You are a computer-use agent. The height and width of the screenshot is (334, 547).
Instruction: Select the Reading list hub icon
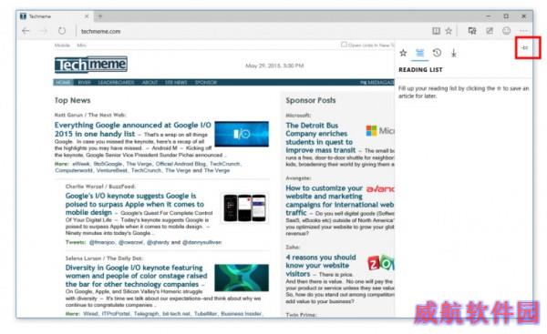point(420,53)
